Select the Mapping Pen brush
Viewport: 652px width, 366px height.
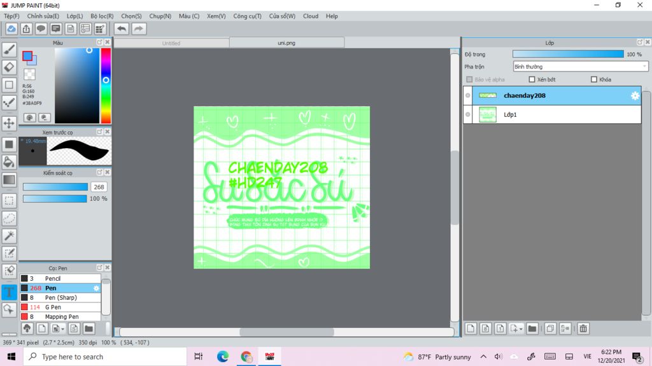coord(60,316)
